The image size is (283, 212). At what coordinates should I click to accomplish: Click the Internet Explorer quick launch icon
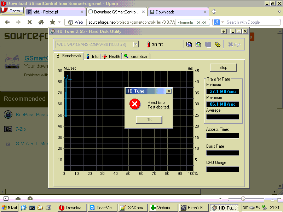[x=24, y=208]
